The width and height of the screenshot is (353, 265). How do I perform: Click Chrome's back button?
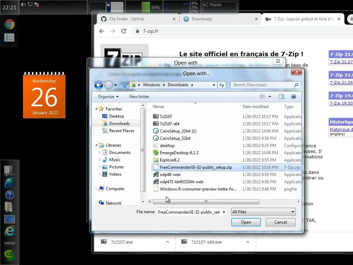(102, 31)
